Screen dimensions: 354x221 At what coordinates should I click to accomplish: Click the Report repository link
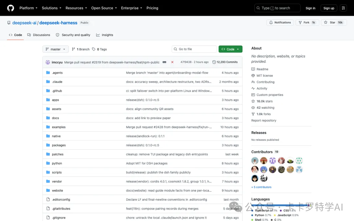click(264, 120)
